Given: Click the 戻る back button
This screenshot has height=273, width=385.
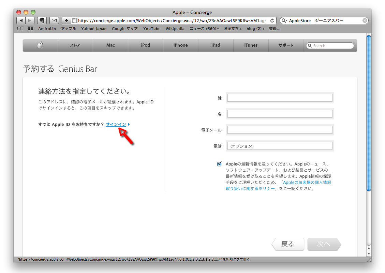Looking at the screenshot, I should pyautogui.click(x=288, y=244).
